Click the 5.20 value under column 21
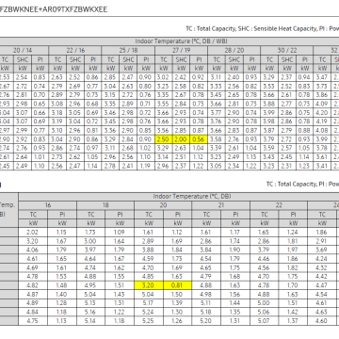Viewport: 339px width, 339px height. [x=206, y=321]
